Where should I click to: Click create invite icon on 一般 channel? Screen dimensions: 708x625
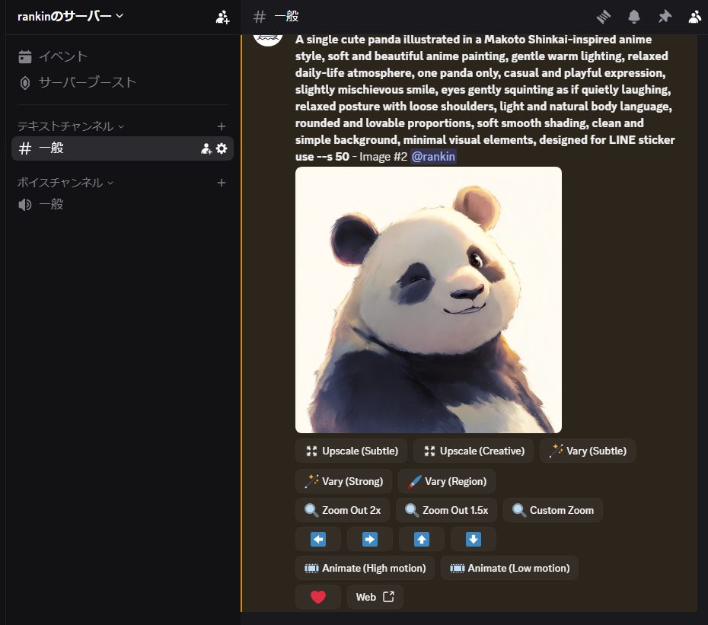(x=206, y=148)
